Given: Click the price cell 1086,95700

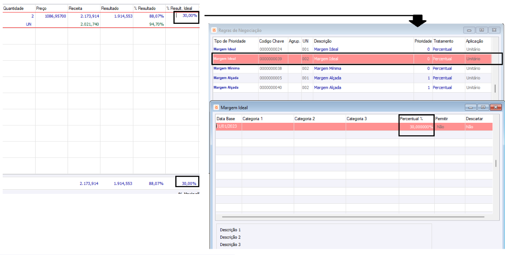Looking at the screenshot, I should click(x=55, y=15).
